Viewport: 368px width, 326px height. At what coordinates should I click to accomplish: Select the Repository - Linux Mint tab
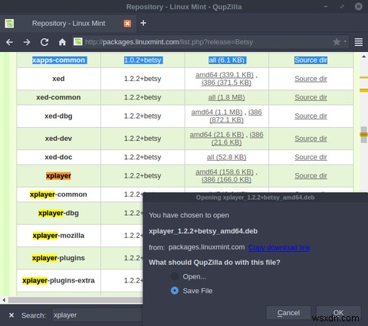point(68,24)
